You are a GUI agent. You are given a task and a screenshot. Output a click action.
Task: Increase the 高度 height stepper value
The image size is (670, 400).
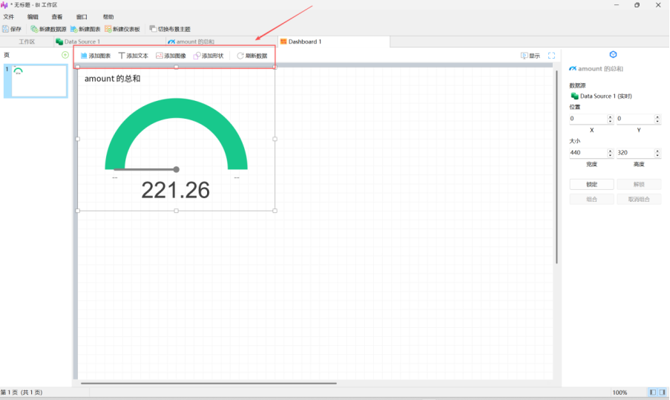[x=657, y=151]
